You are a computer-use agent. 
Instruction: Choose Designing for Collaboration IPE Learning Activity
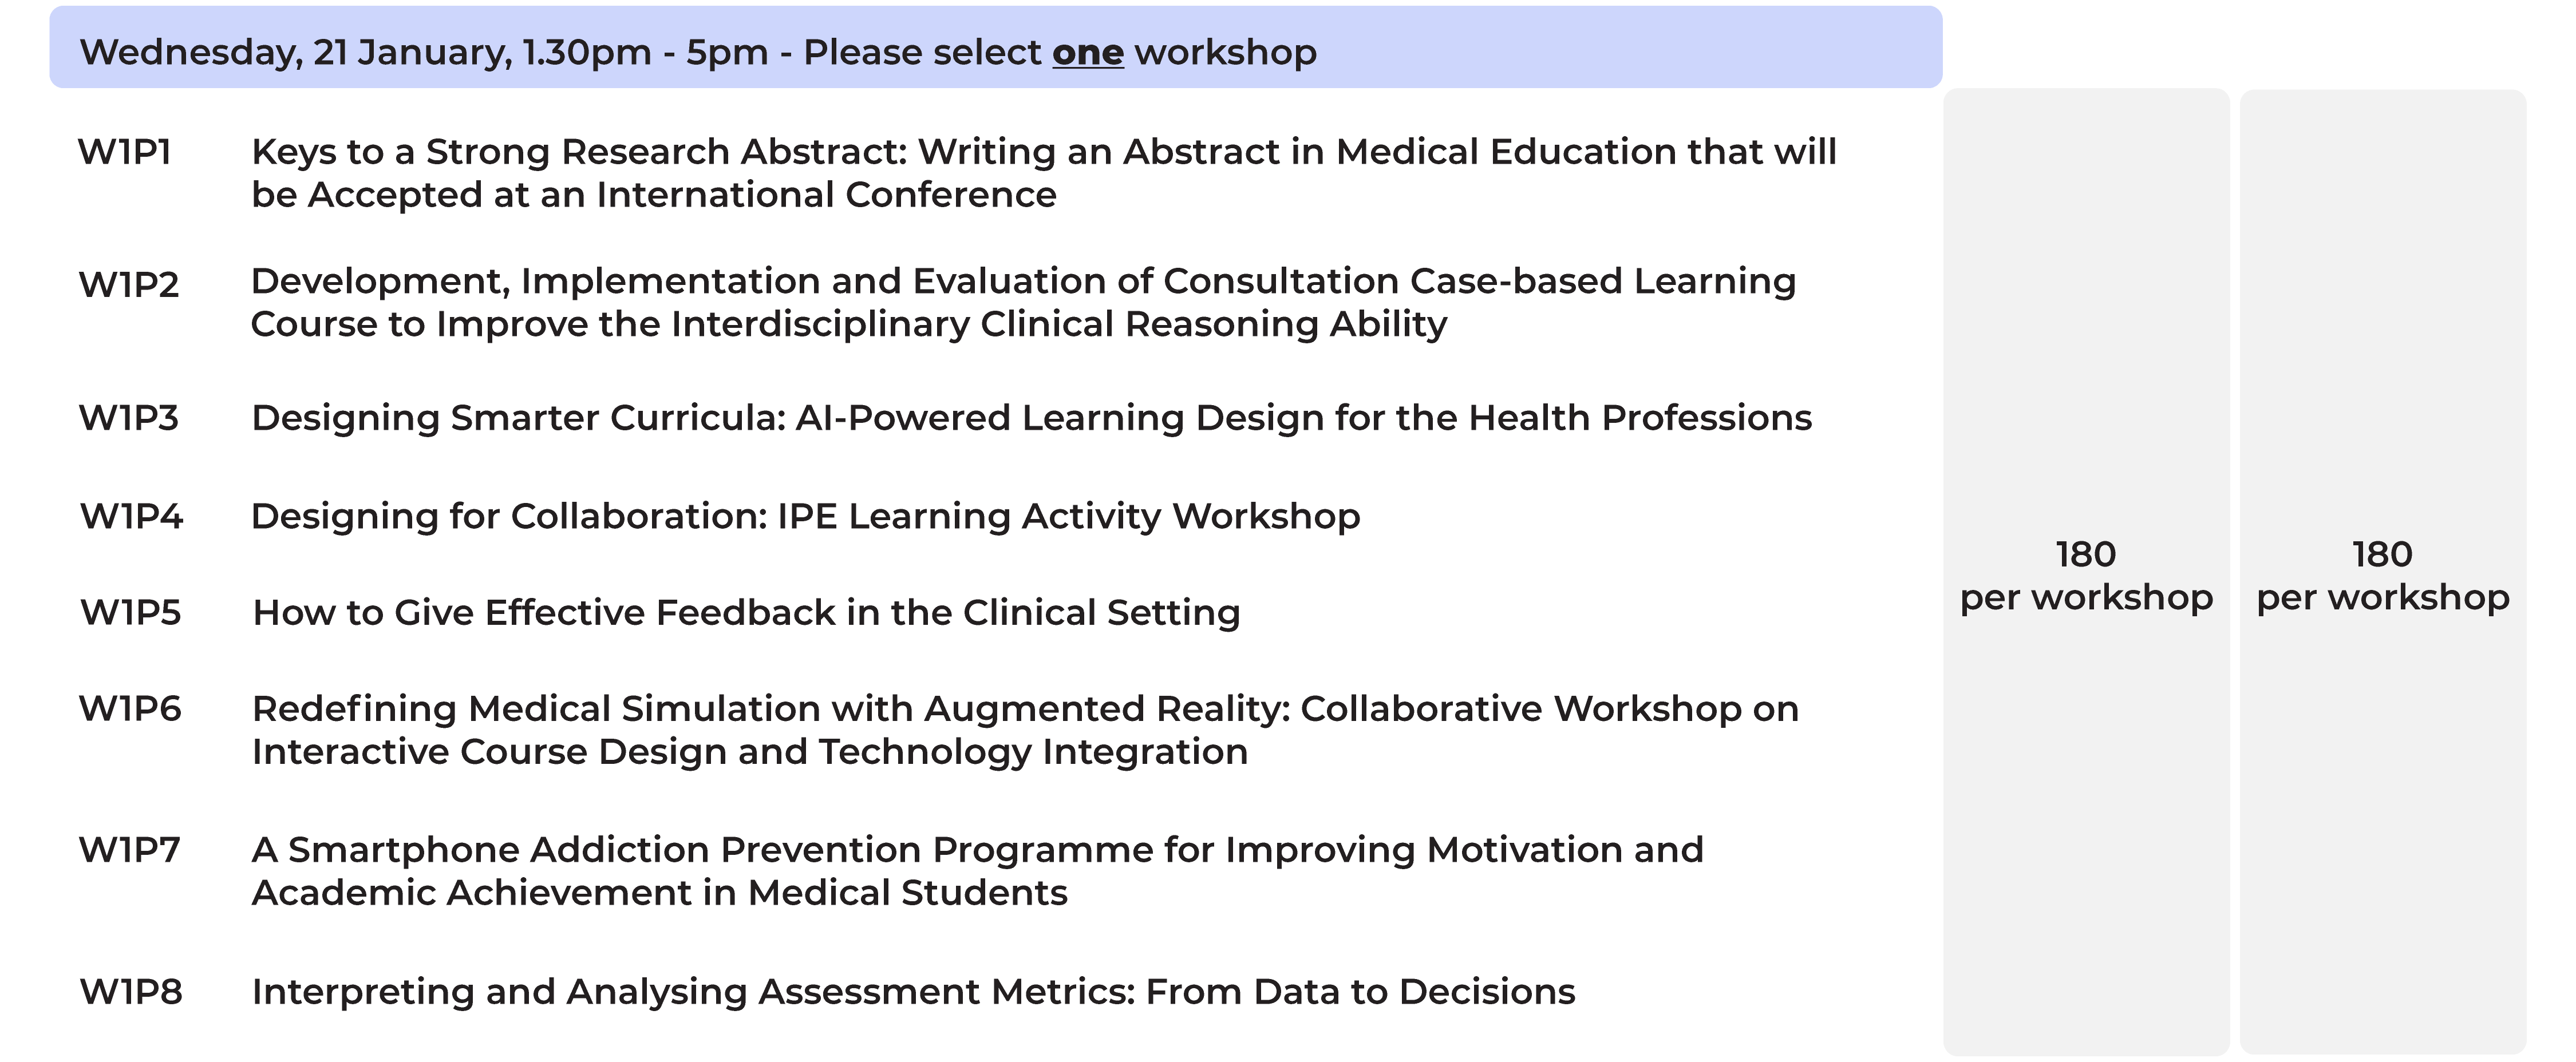tap(805, 516)
